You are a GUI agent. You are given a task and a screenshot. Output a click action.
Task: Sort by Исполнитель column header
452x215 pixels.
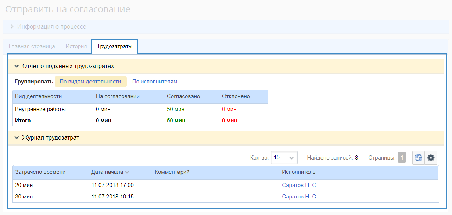coord(298,172)
